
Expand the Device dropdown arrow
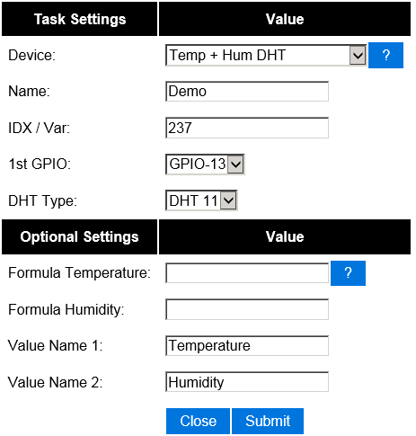[358, 55]
